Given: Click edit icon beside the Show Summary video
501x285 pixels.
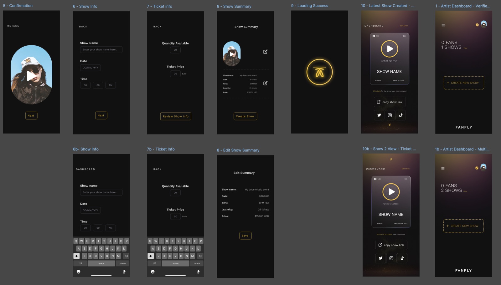Looking at the screenshot, I should pos(265,52).
